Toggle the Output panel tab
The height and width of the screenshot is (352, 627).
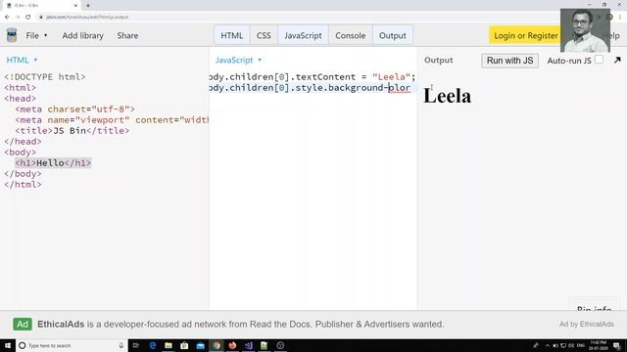tap(392, 35)
